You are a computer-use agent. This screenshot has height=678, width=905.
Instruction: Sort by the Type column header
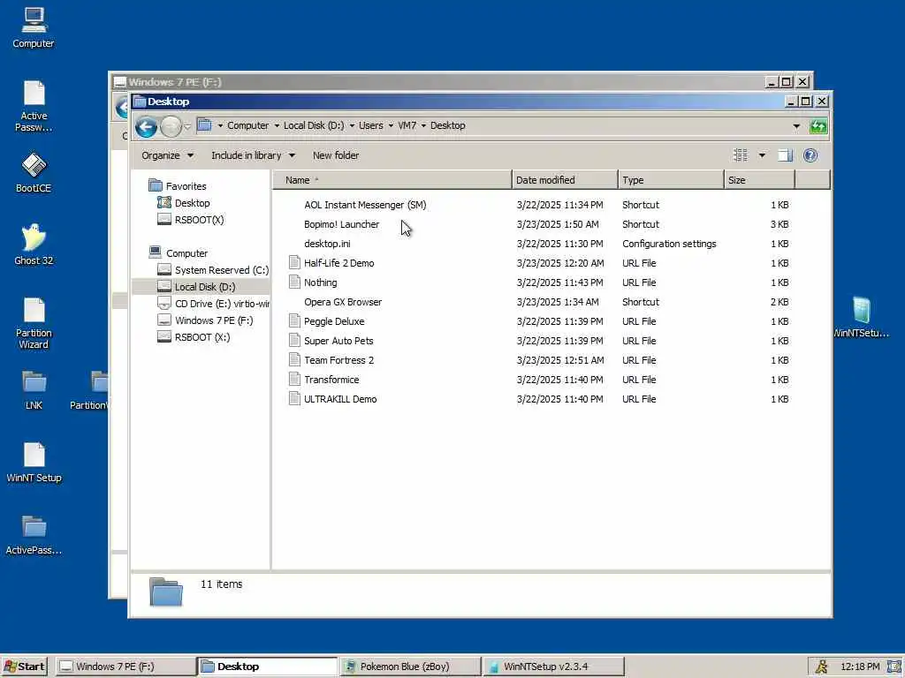coord(671,180)
